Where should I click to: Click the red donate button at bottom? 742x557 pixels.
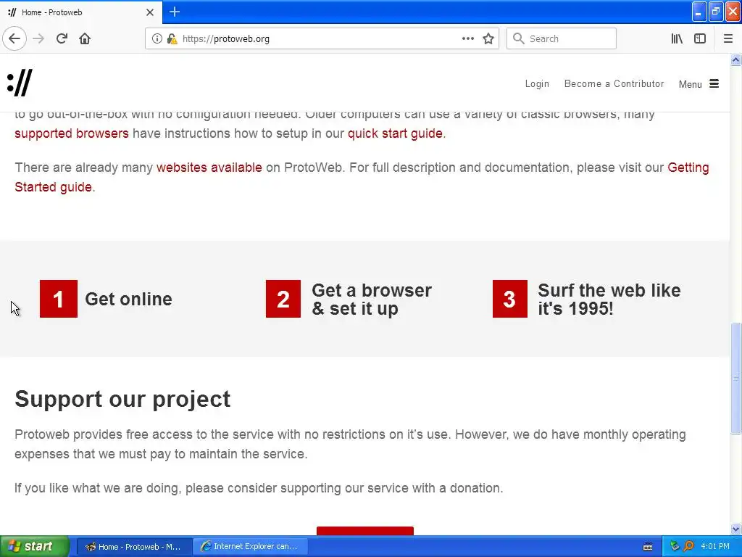pyautogui.click(x=365, y=530)
